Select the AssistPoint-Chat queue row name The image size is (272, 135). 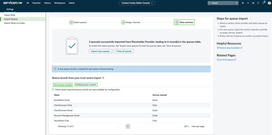[62, 121]
